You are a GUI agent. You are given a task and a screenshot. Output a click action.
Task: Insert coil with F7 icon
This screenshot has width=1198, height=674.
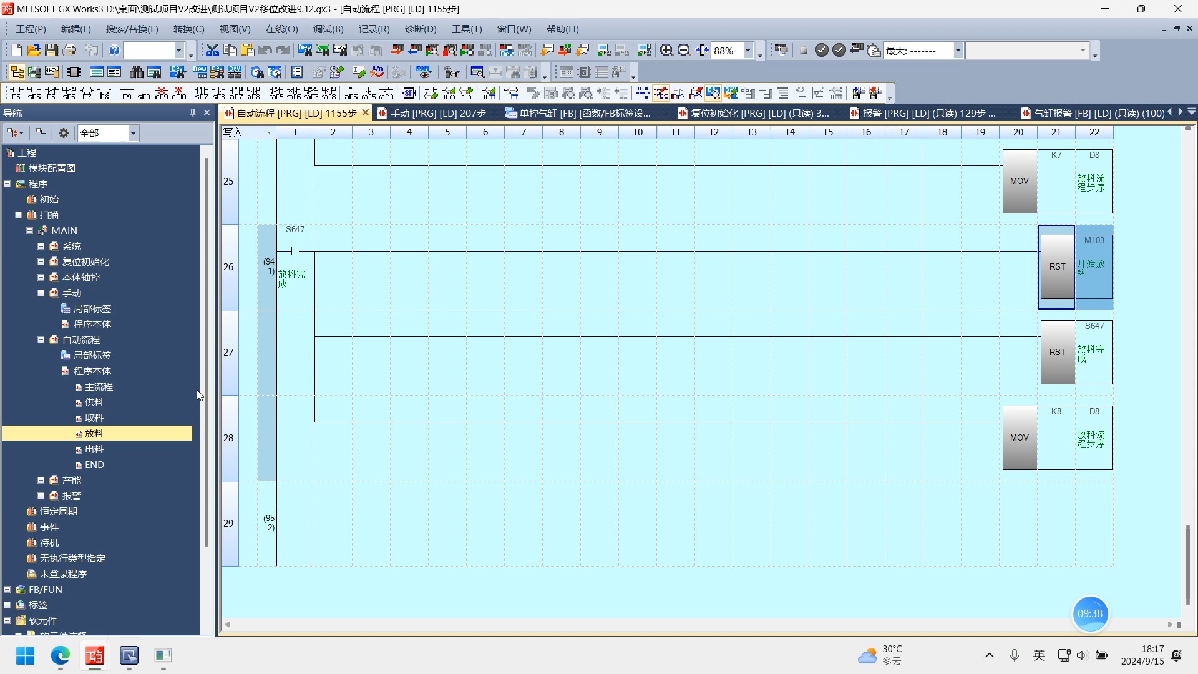point(87,94)
